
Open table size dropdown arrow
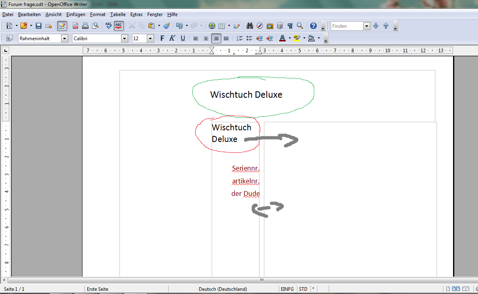pyautogui.click(x=229, y=26)
